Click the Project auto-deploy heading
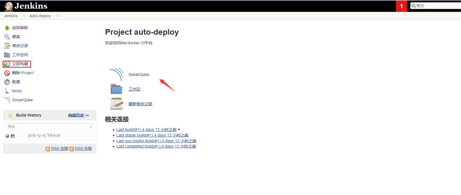This screenshot has width=461, height=195. tap(142, 32)
